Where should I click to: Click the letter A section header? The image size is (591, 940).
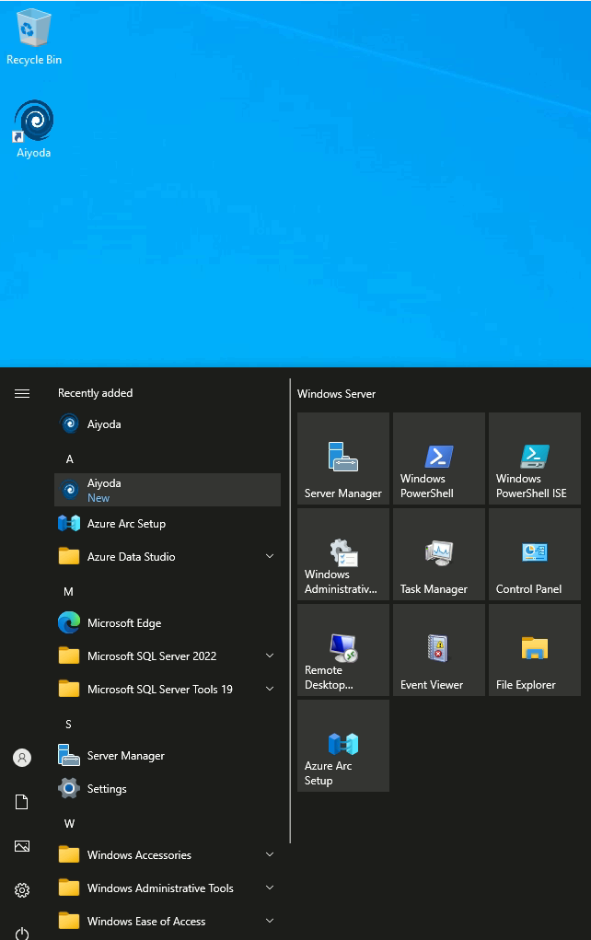(x=70, y=459)
